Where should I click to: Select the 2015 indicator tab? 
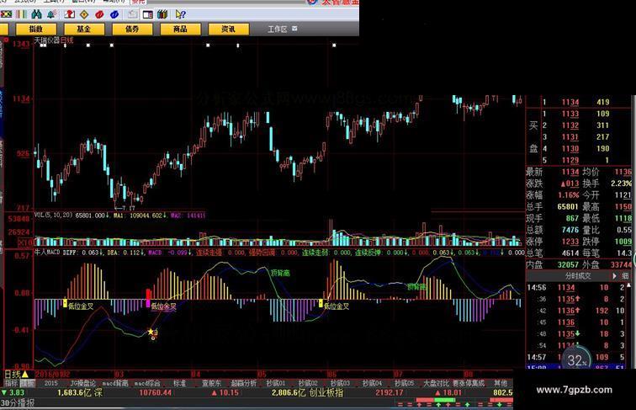(x=51, y=383)
